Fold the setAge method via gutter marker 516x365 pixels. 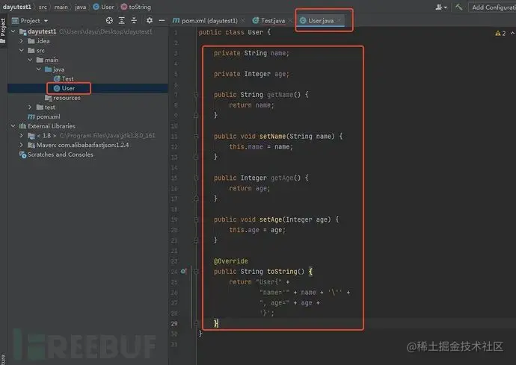click(196, 219)
